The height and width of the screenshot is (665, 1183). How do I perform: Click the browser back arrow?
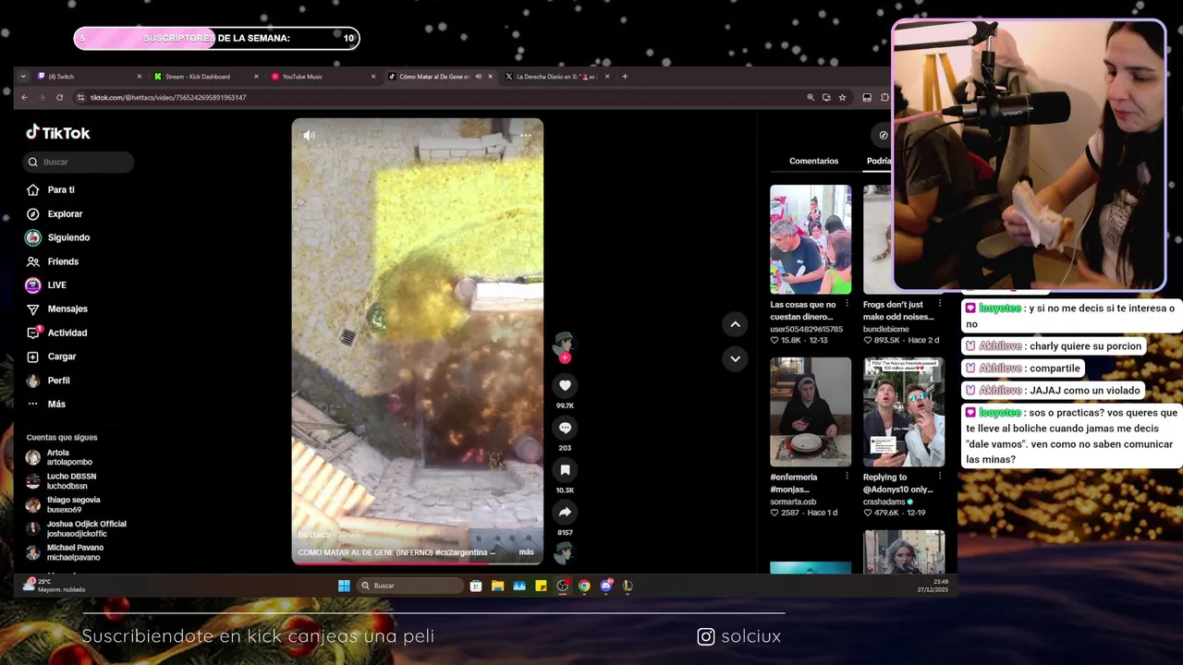click(25, 97)
